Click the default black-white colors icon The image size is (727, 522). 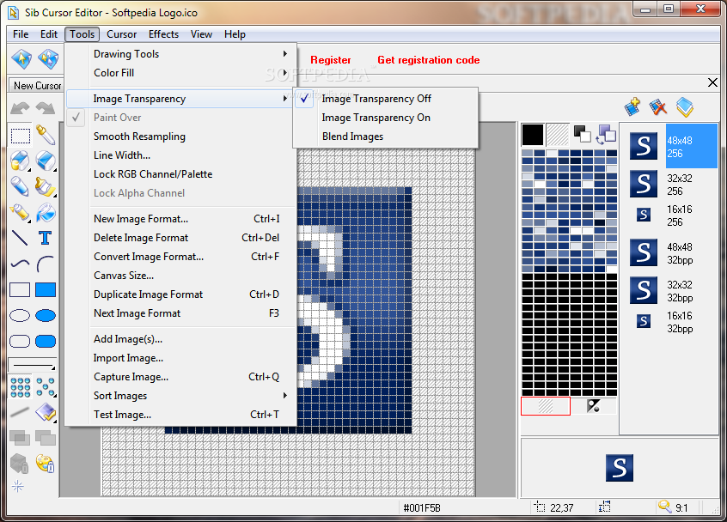[x=582, y=134]
